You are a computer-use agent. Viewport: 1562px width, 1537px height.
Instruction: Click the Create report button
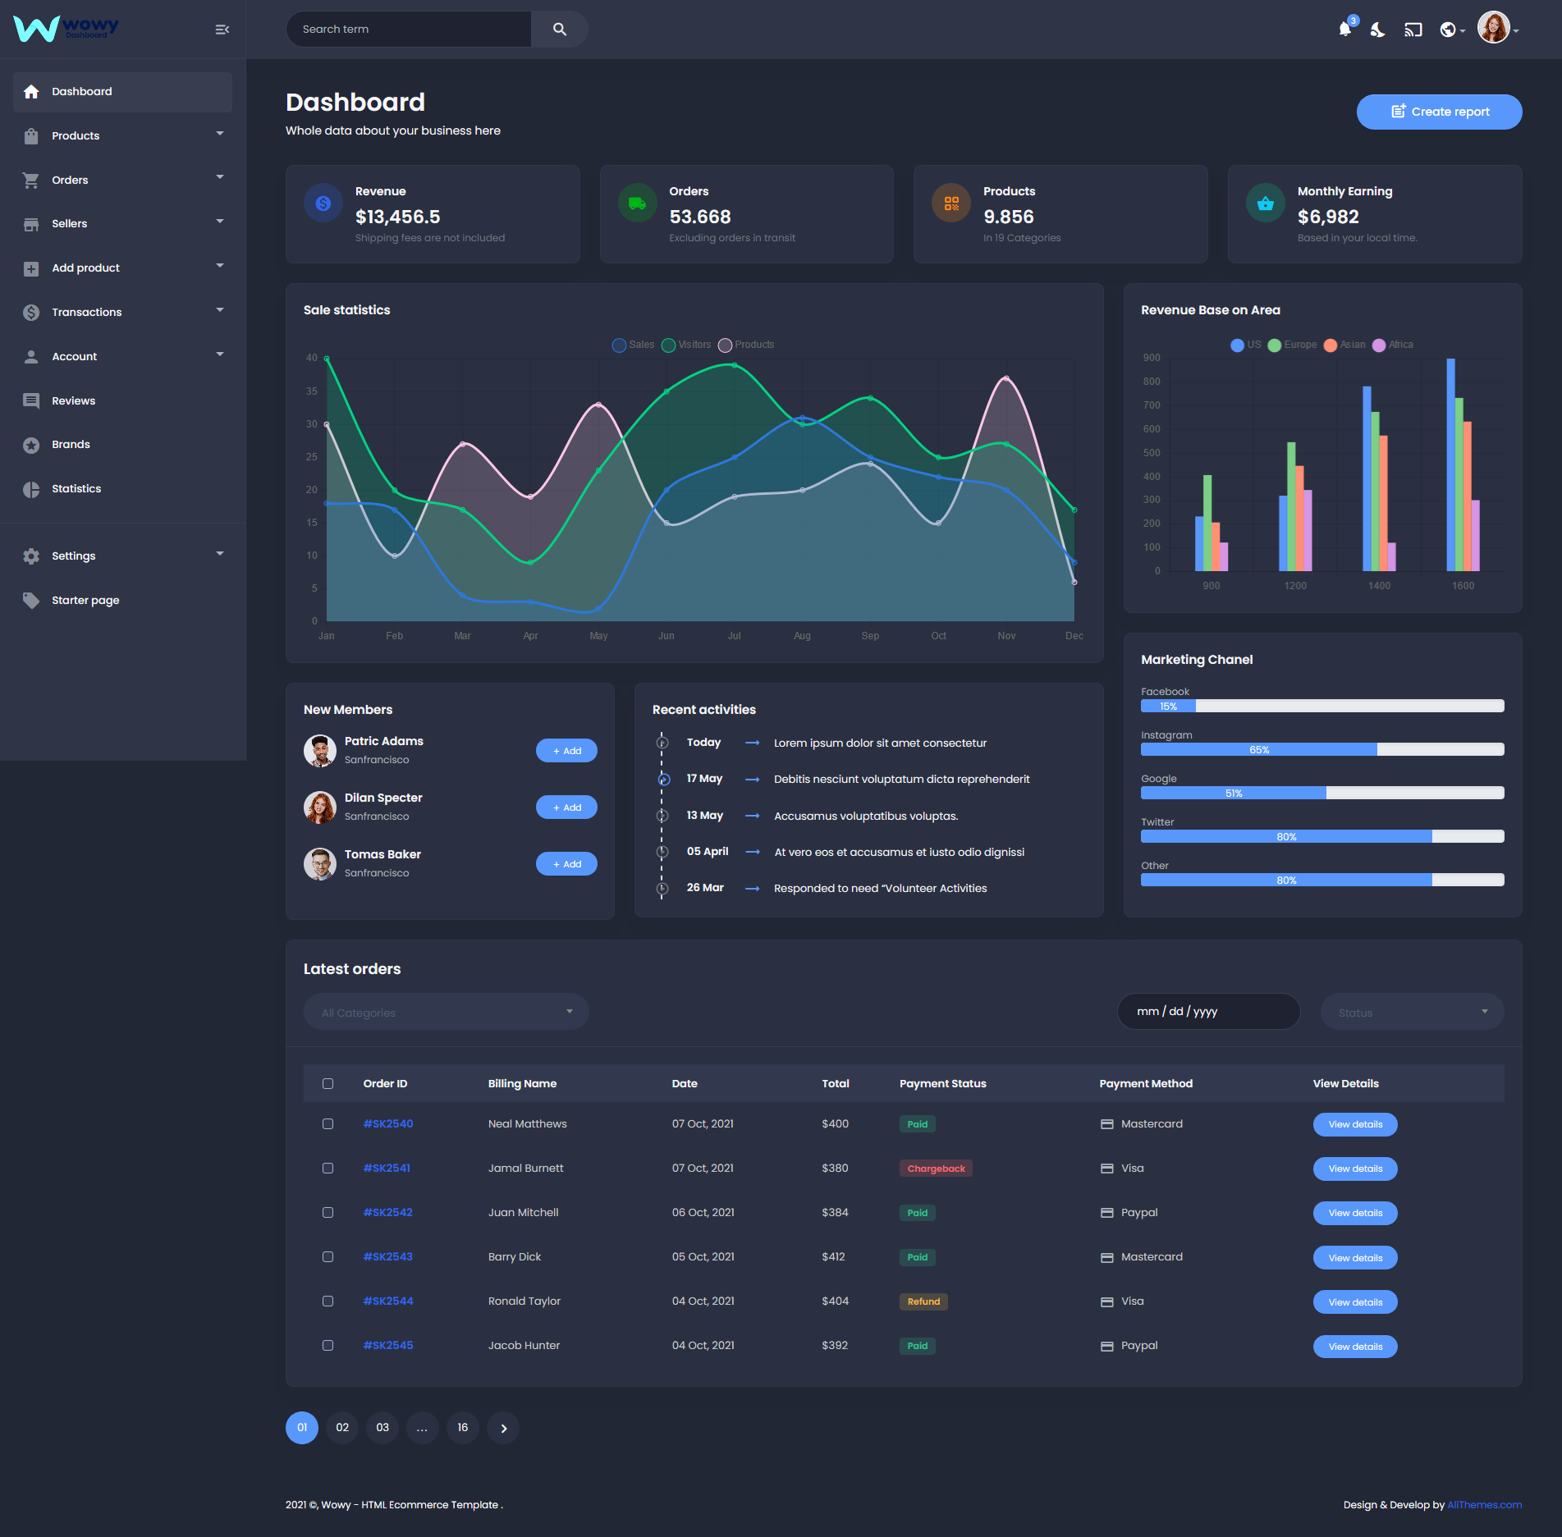coord(1439,112)
